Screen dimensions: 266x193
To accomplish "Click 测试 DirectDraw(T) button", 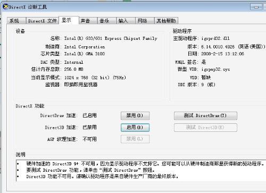I will click(205, 115).
